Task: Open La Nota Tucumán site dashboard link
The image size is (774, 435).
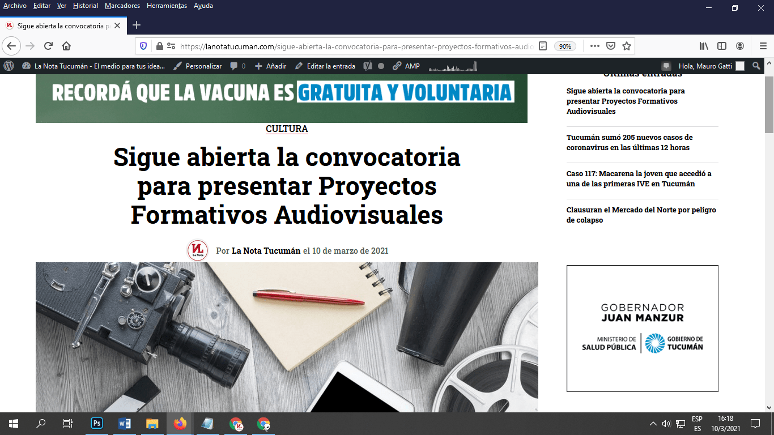Action: click(x=93, y=66)
